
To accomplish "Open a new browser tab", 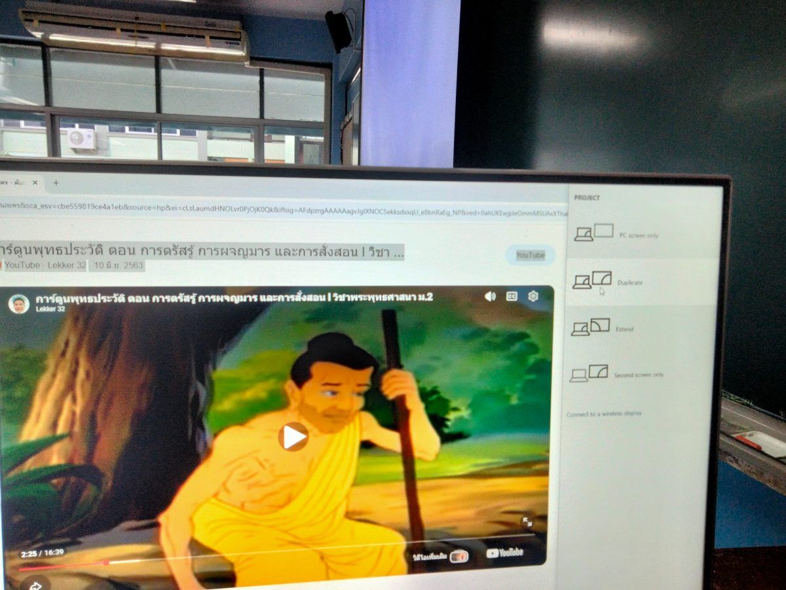I will pos(56,183).
